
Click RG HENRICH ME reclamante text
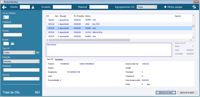[x=74, y=72]
